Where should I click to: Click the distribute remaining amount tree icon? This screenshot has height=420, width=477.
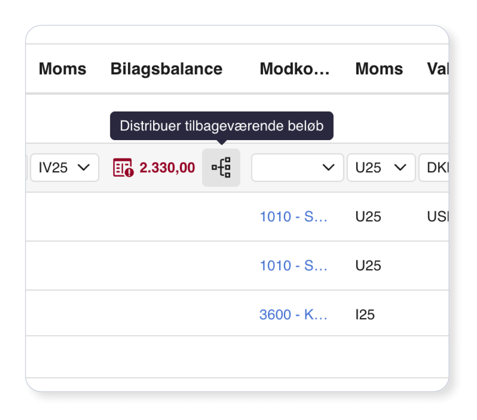point(221,168)
